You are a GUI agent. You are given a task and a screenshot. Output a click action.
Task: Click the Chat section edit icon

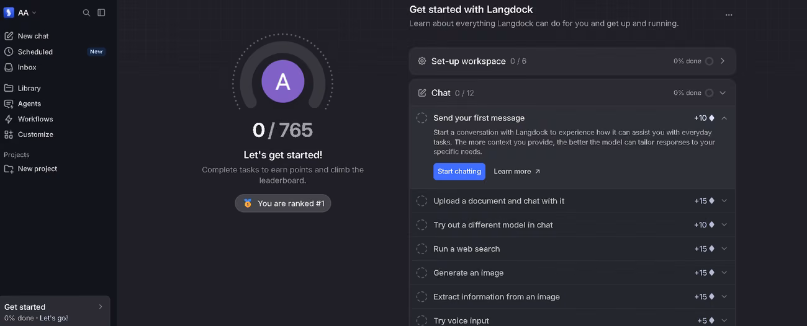[422, 93]
